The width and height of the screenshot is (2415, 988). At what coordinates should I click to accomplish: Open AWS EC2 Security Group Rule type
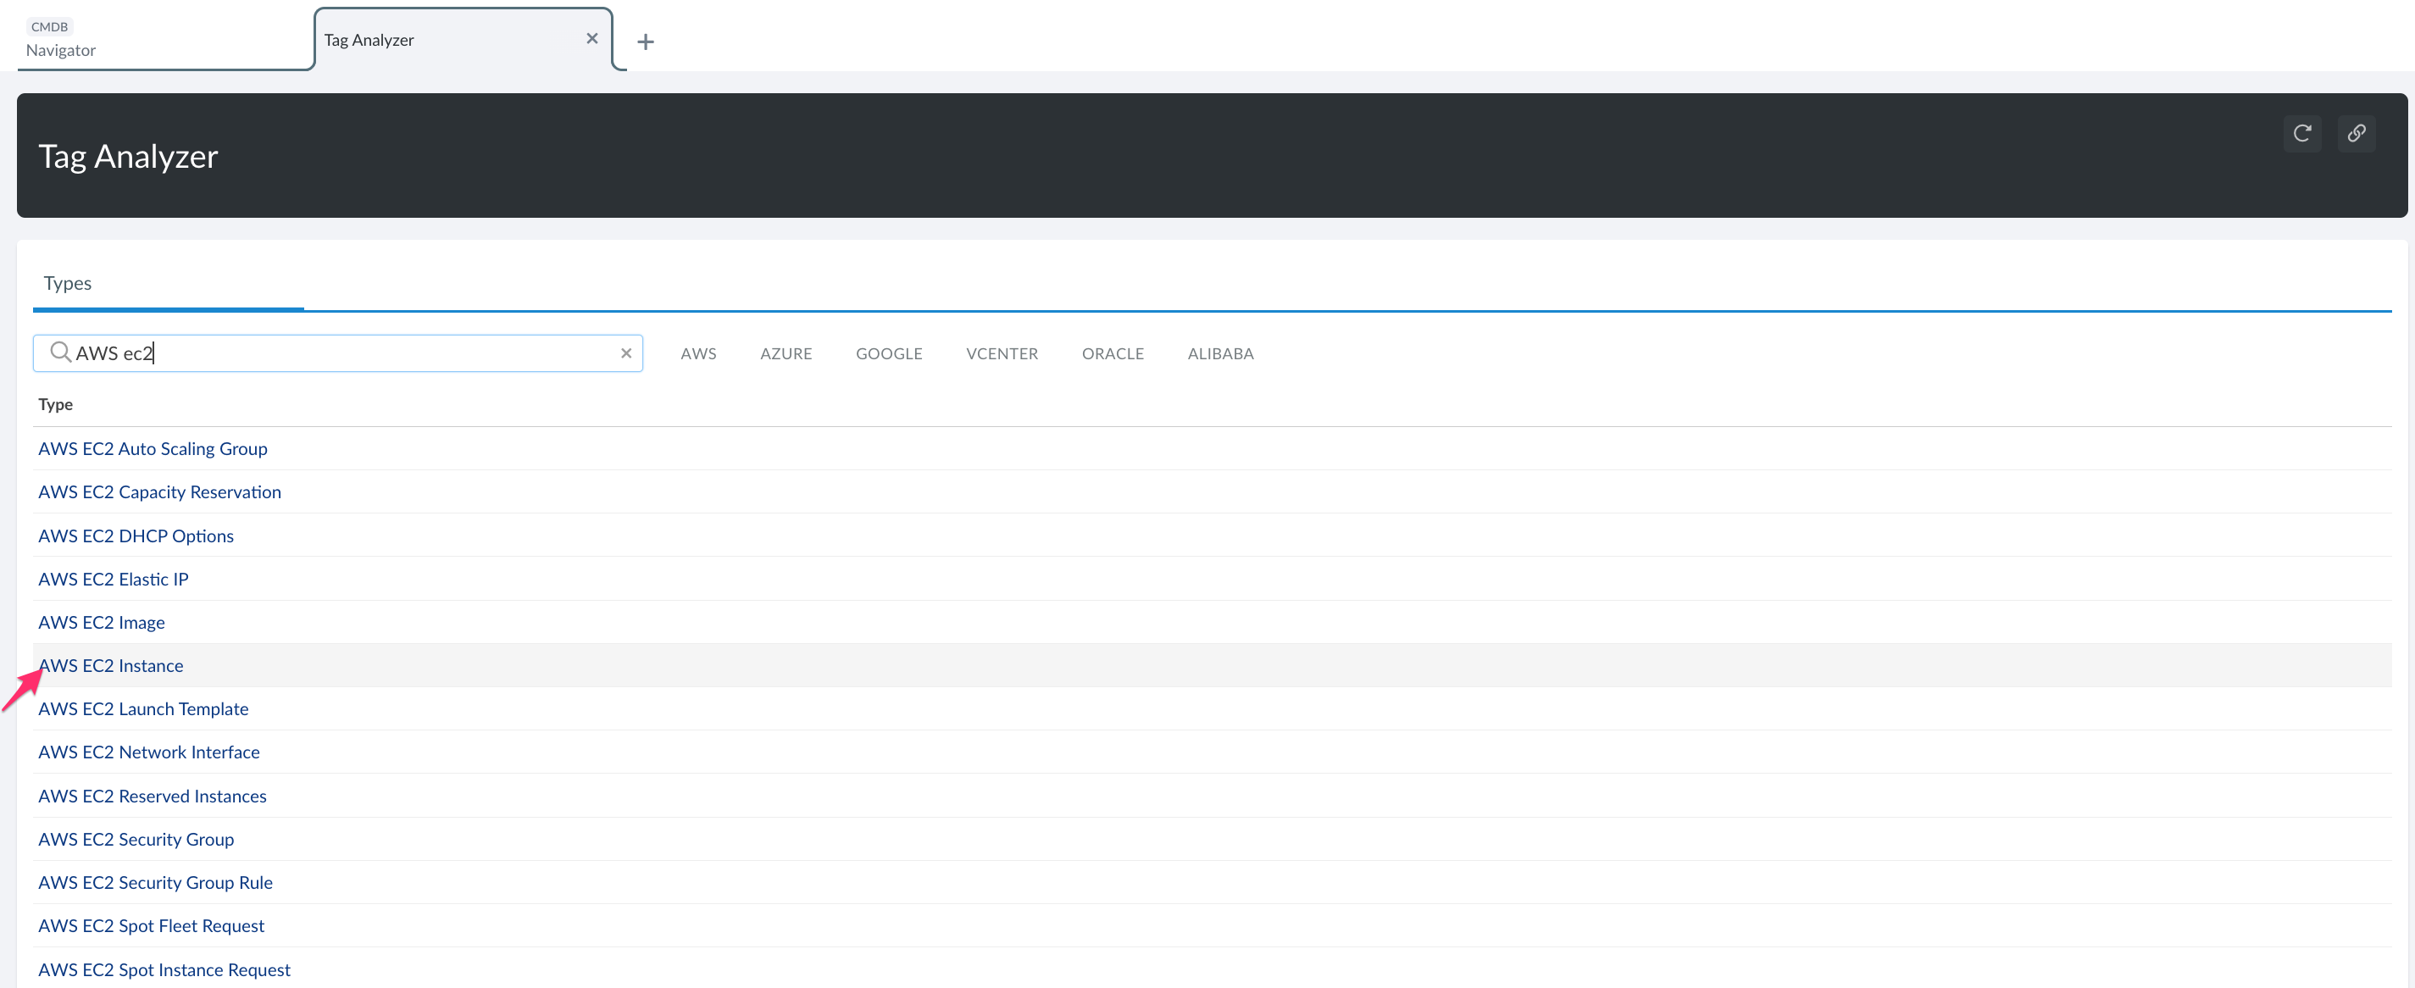tap(155, 882)
